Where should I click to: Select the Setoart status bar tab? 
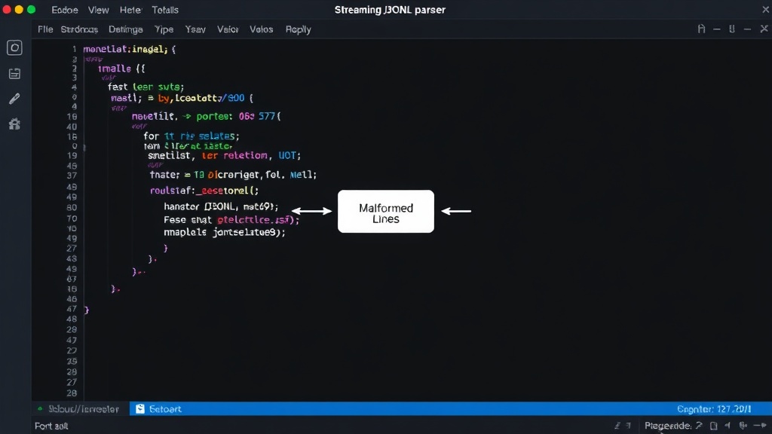coord(158,409)
